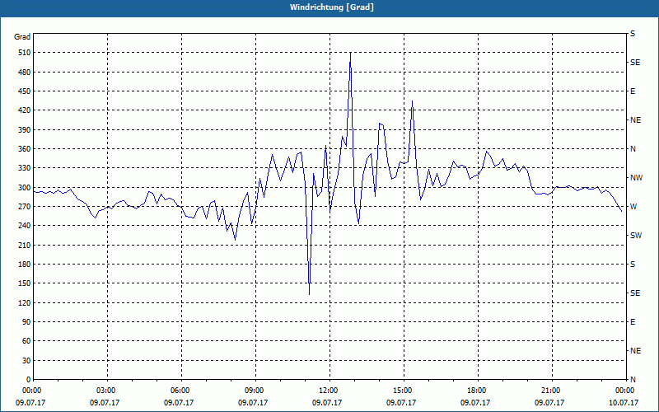Click the 420 y-axis label
Screen dimensions: 659x412
pos(26,110)
